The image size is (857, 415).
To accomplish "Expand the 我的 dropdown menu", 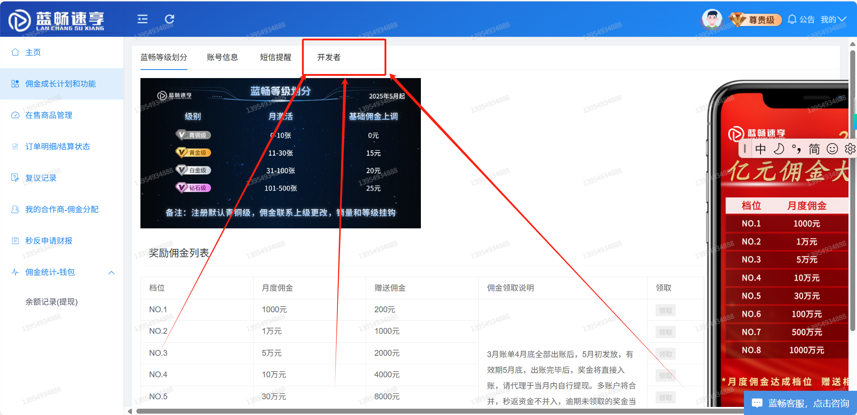I will (833, 19).
